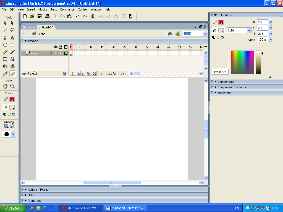Click the Print toolbar icon
The width and height of the screenshot is (283, 212).
[47, 16]
